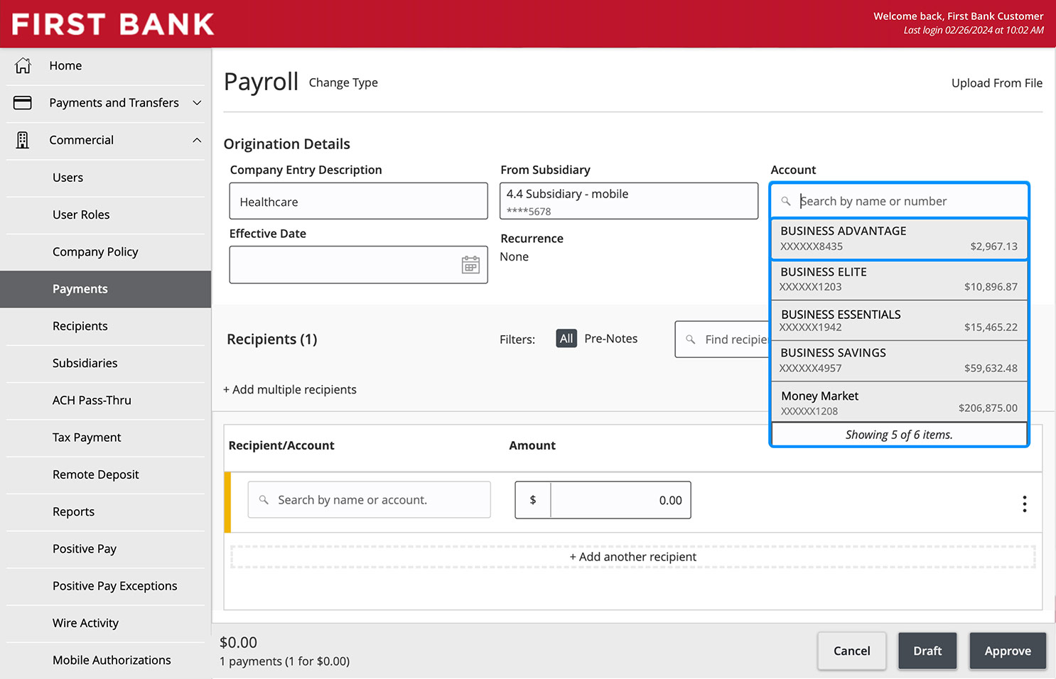The height and width of the screenshot is (679, 1056).
Task: Collapse the Commercial menu chevron
Action: 197,140
